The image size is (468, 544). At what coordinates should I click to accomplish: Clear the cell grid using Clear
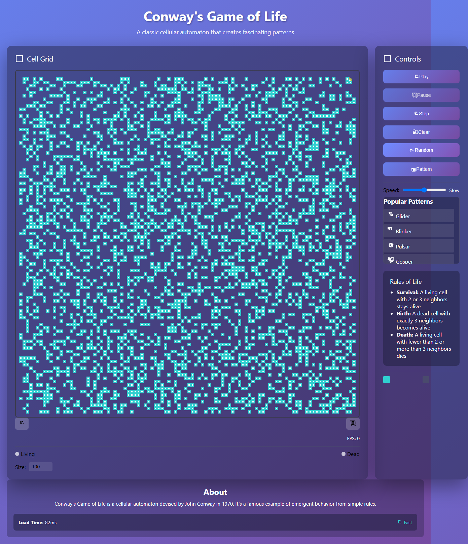click(x=421, y=132)
